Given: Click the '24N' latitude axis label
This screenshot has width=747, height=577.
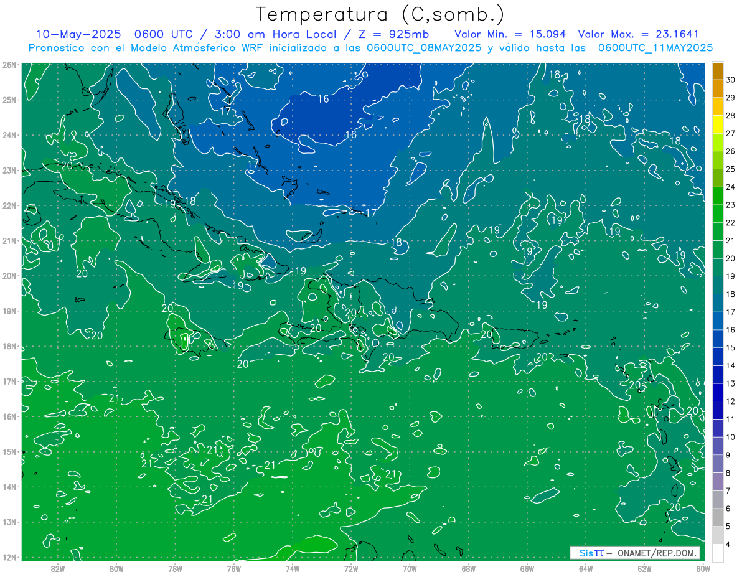Looking at the screenshot, I should coord(9,135).
